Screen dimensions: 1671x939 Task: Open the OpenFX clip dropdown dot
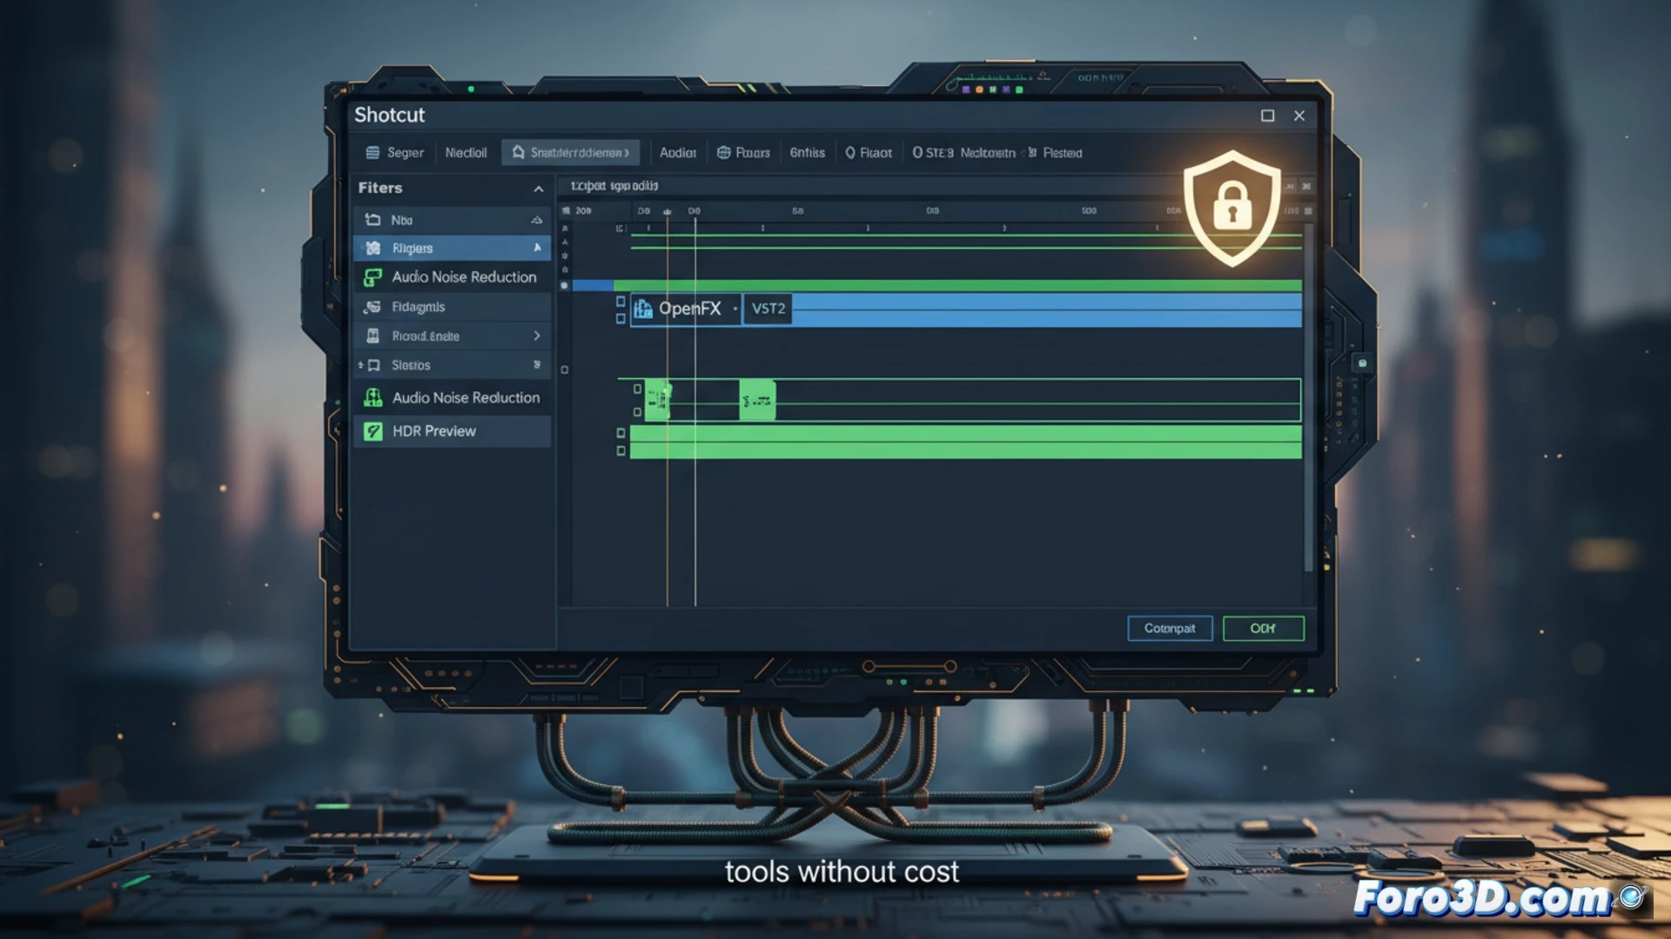point(735,309)
